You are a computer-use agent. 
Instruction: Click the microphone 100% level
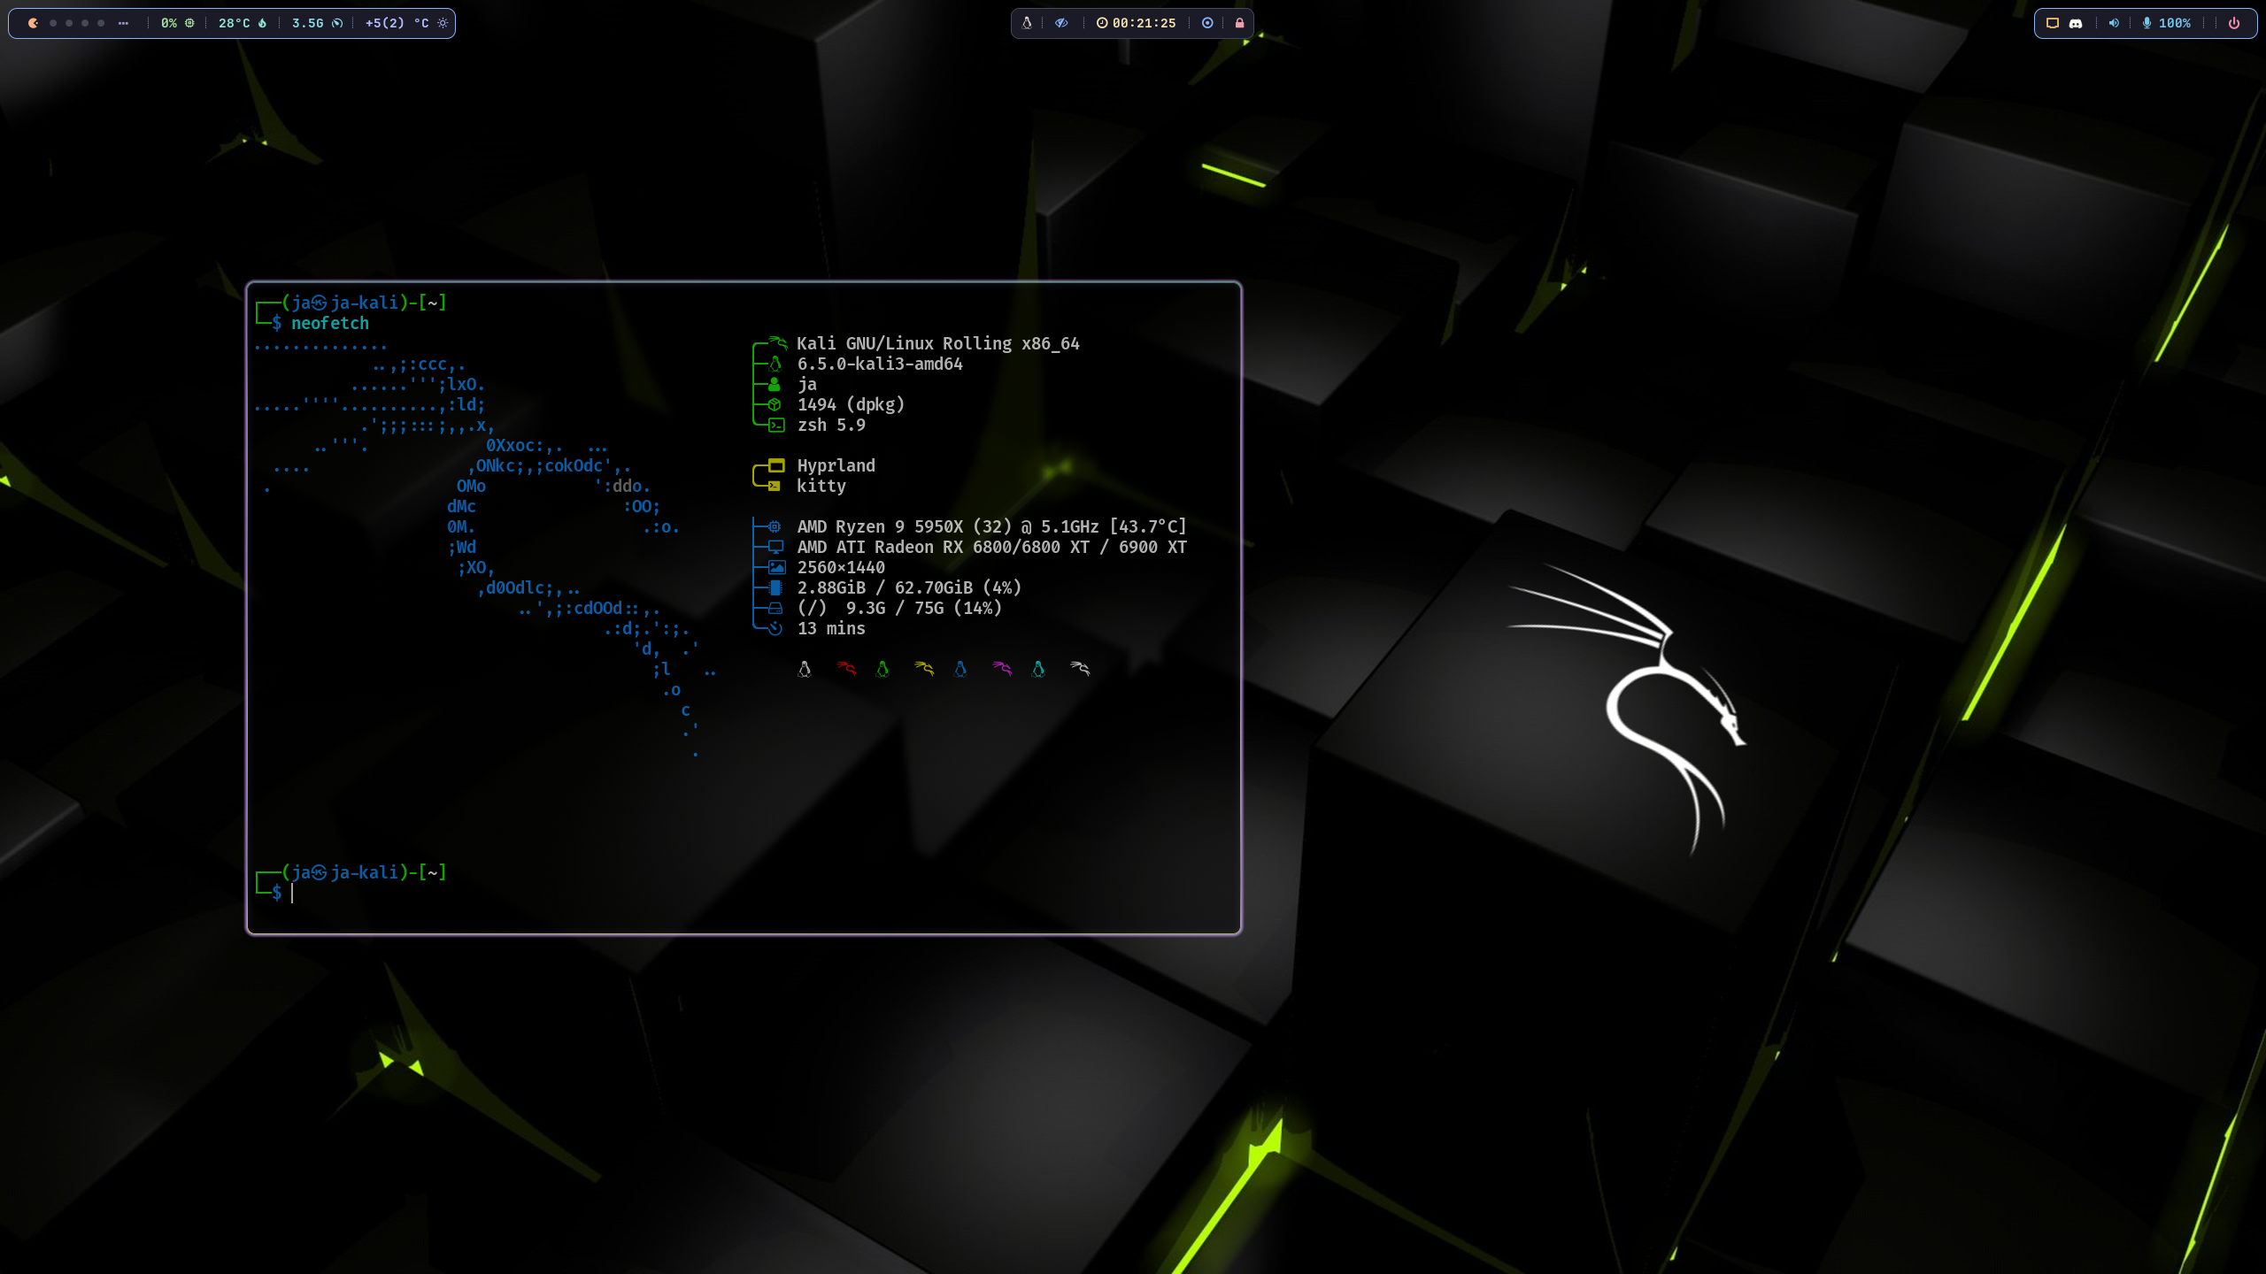pyautogui.click(x=2175, y=23)
